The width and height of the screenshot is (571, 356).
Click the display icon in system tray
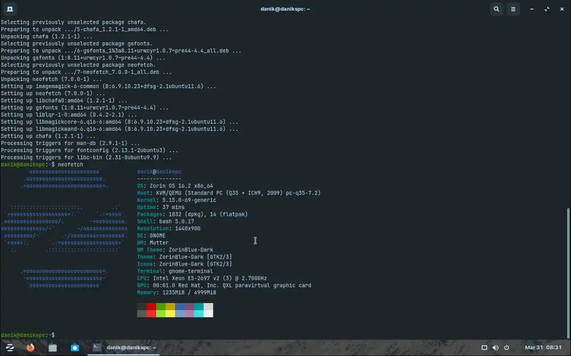pos(484,348)
